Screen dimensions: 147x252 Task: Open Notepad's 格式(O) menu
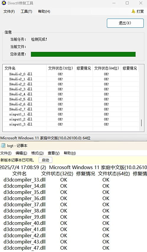pos(37,153)
